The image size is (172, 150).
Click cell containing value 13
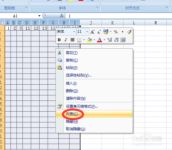click(x=44, y=28)
